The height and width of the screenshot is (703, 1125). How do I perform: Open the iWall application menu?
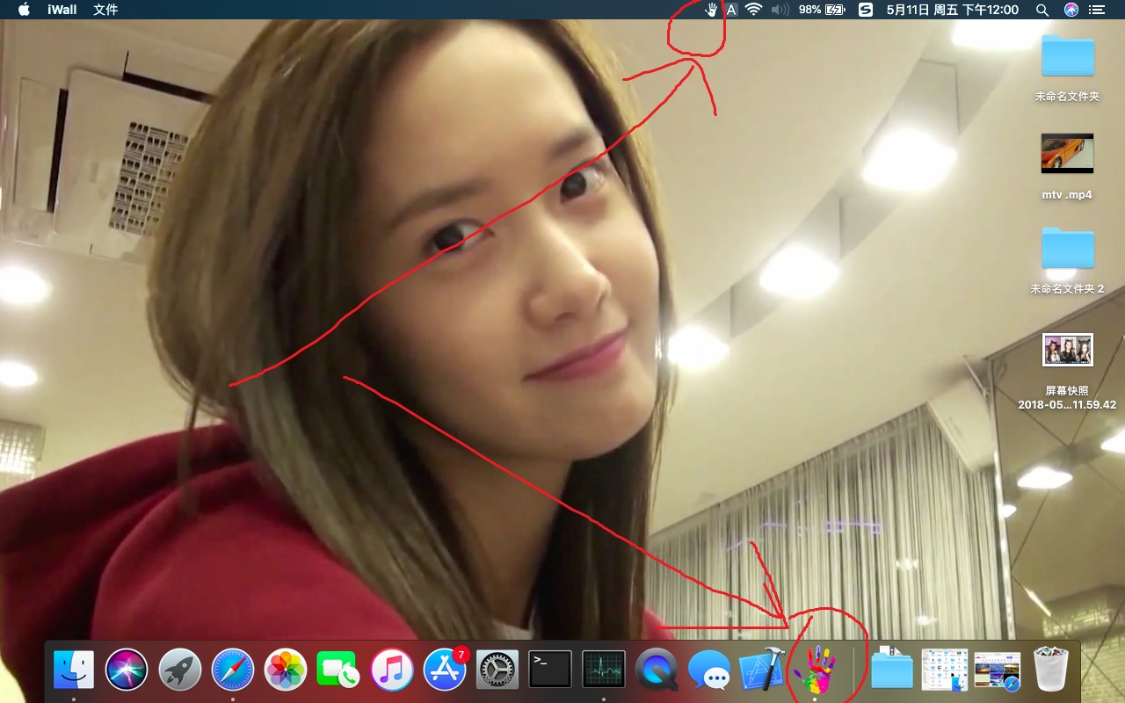(x=62, y=10)
